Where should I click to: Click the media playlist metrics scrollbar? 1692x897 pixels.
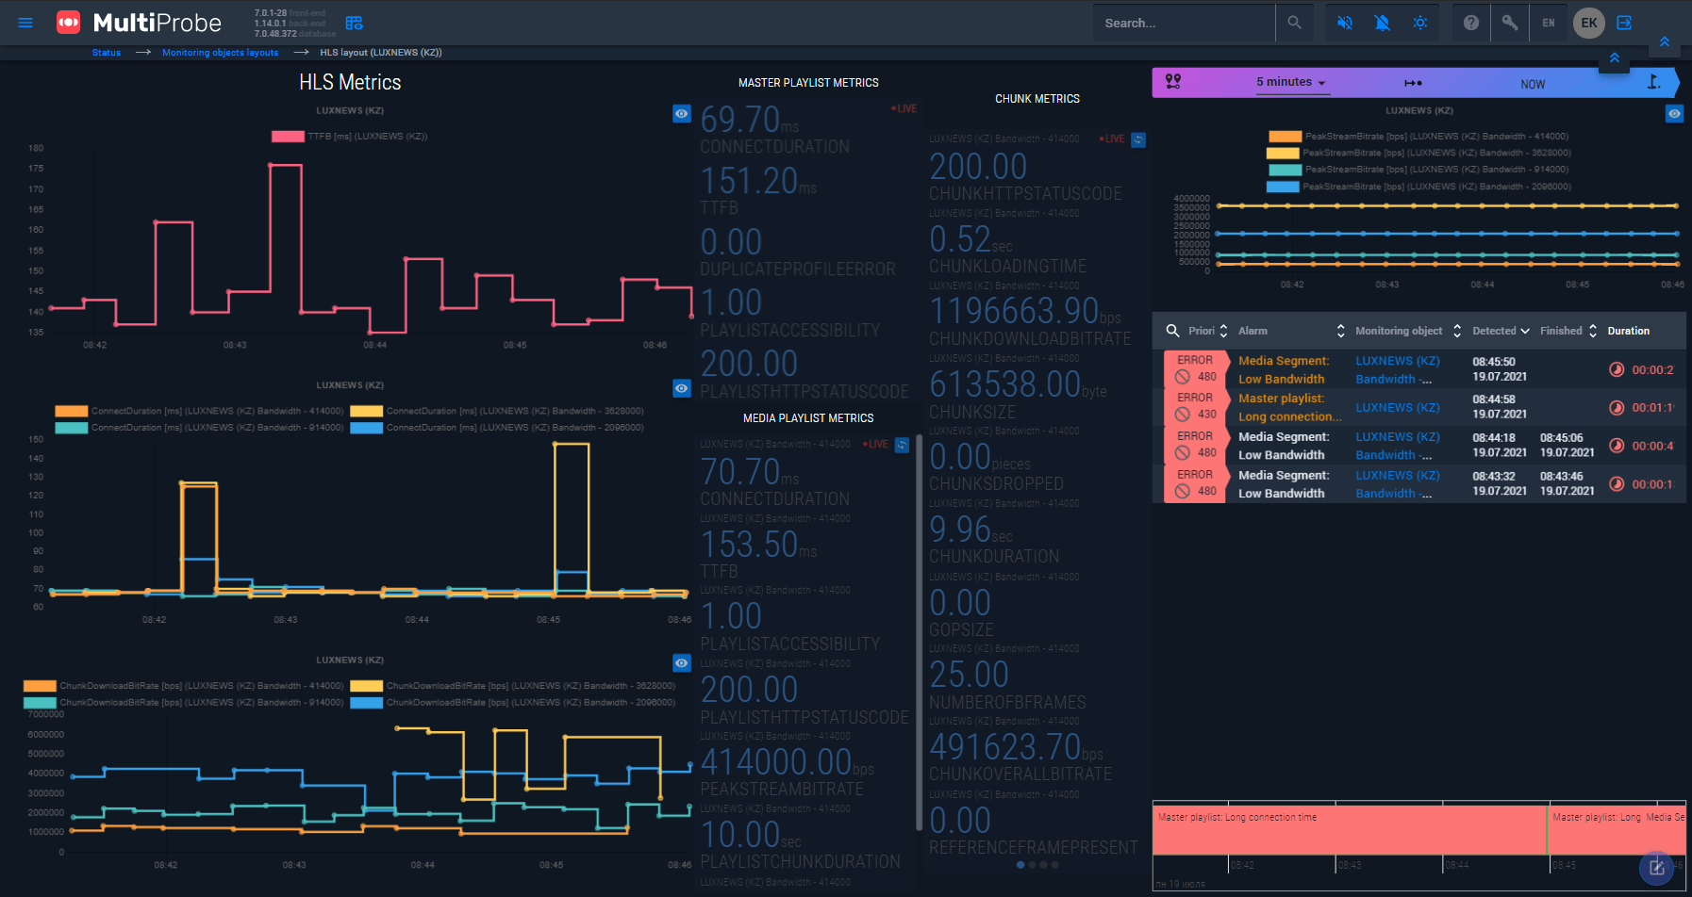(x=919, y=631)
